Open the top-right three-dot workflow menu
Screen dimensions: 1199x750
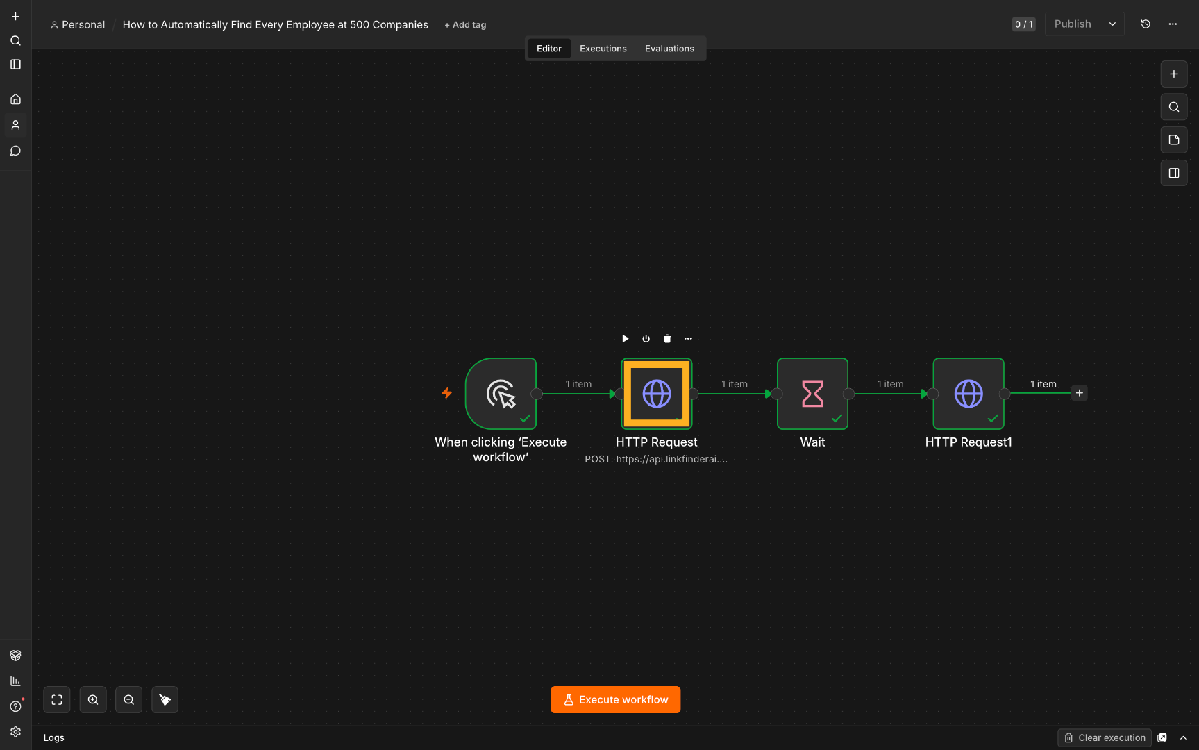[x=1173, y=24]
